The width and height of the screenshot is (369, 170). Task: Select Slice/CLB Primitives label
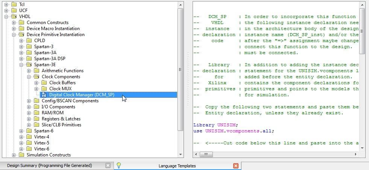61,125
